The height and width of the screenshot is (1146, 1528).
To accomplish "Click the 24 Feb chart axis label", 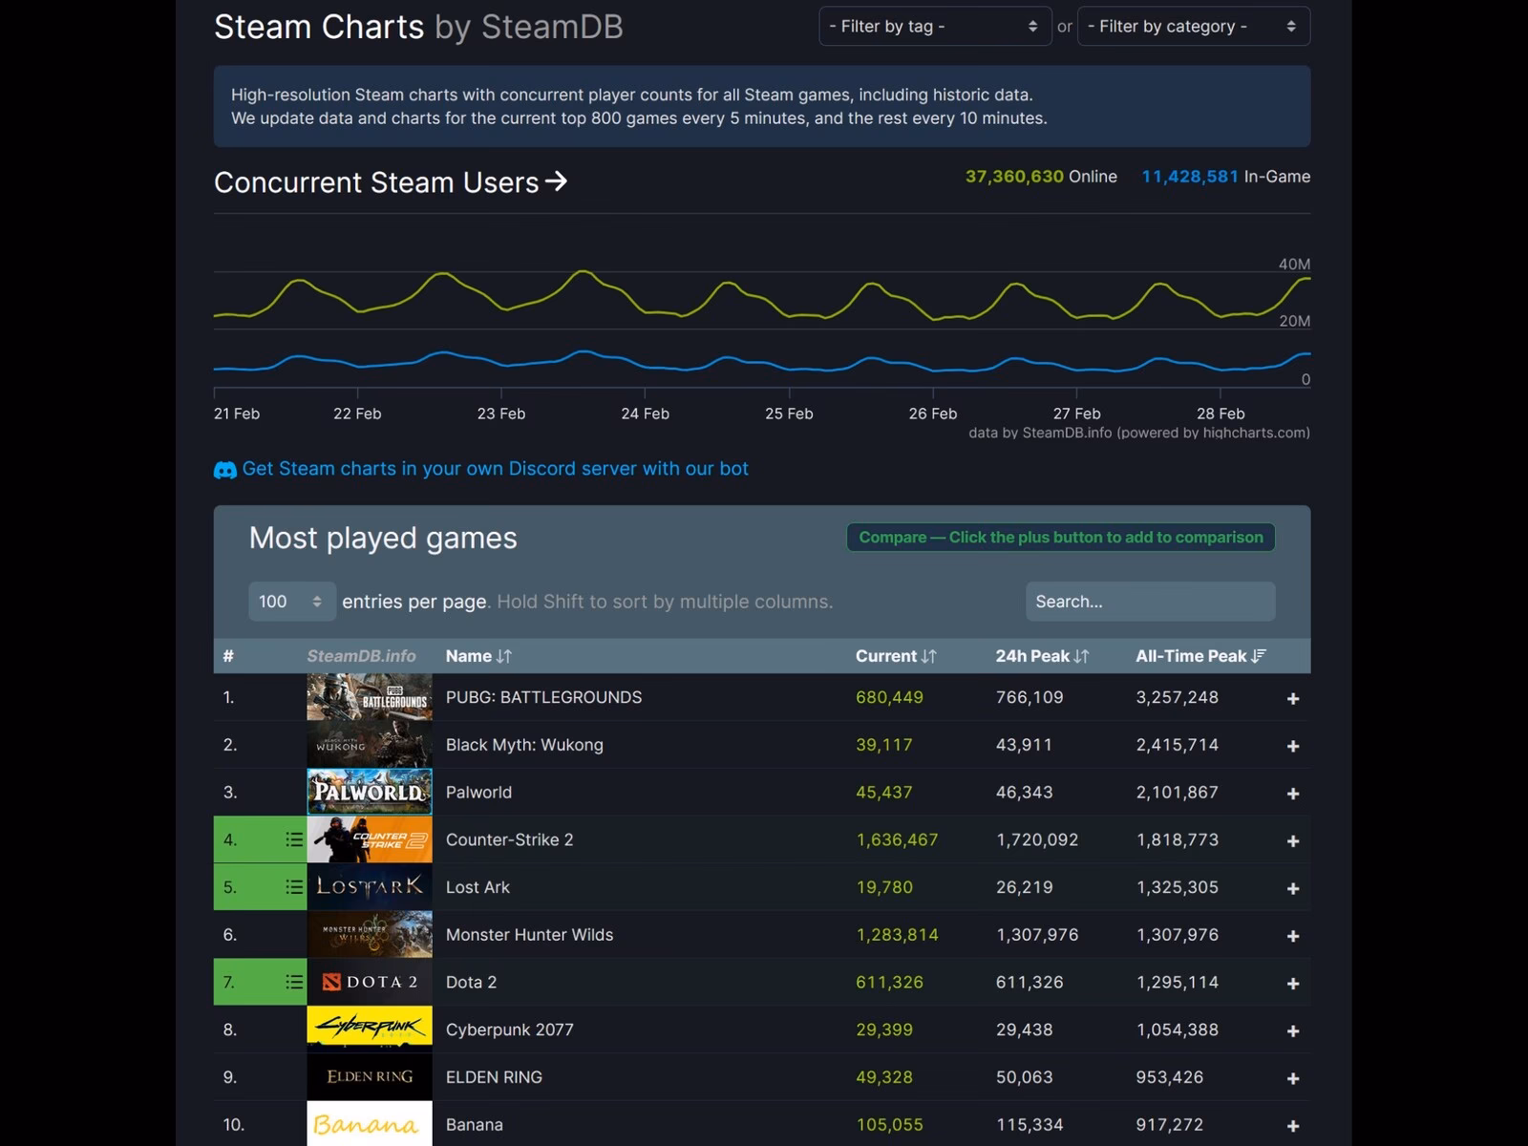I will 645,414.
